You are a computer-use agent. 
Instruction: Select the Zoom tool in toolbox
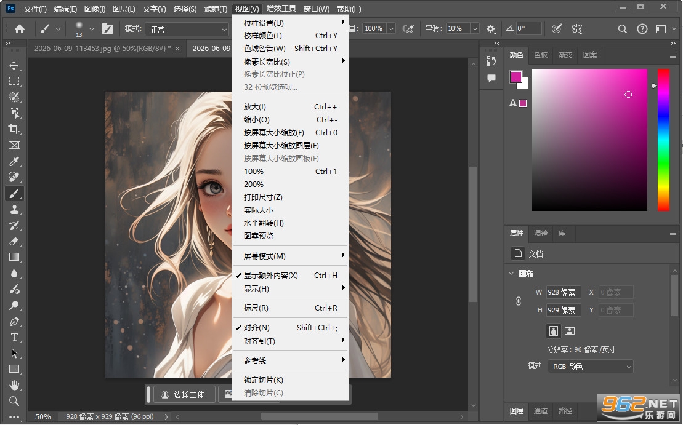tap(14, 401)
